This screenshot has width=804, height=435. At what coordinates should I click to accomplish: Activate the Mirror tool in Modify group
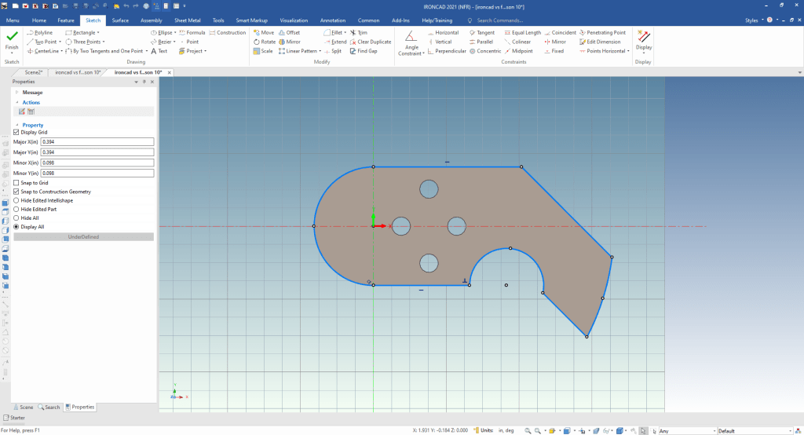click(x=292, y=42)
